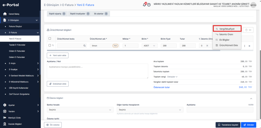Expand the E-Müstahsil Makbuzu submenu
Viewport: 261px width, 128px height.
point(38,82)
